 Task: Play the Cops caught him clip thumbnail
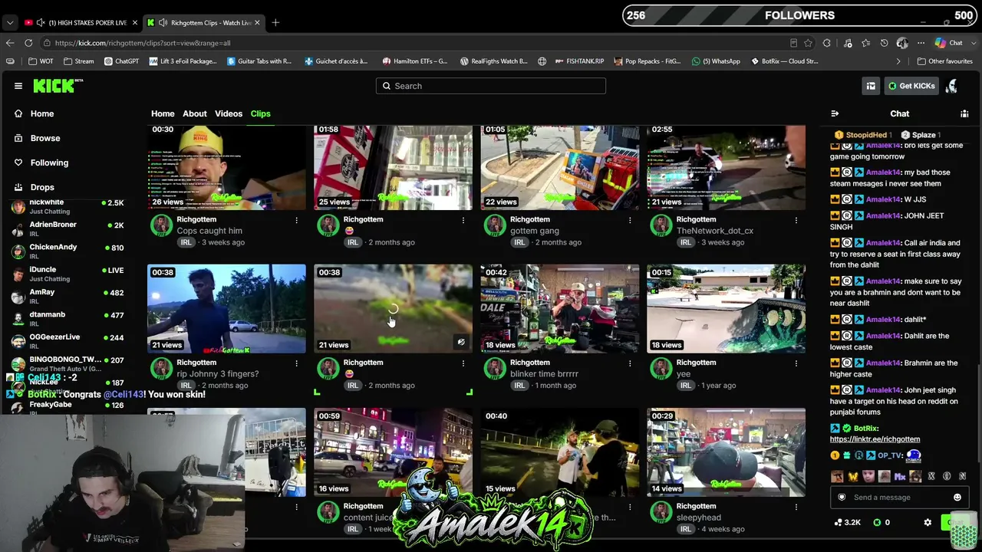226,167
